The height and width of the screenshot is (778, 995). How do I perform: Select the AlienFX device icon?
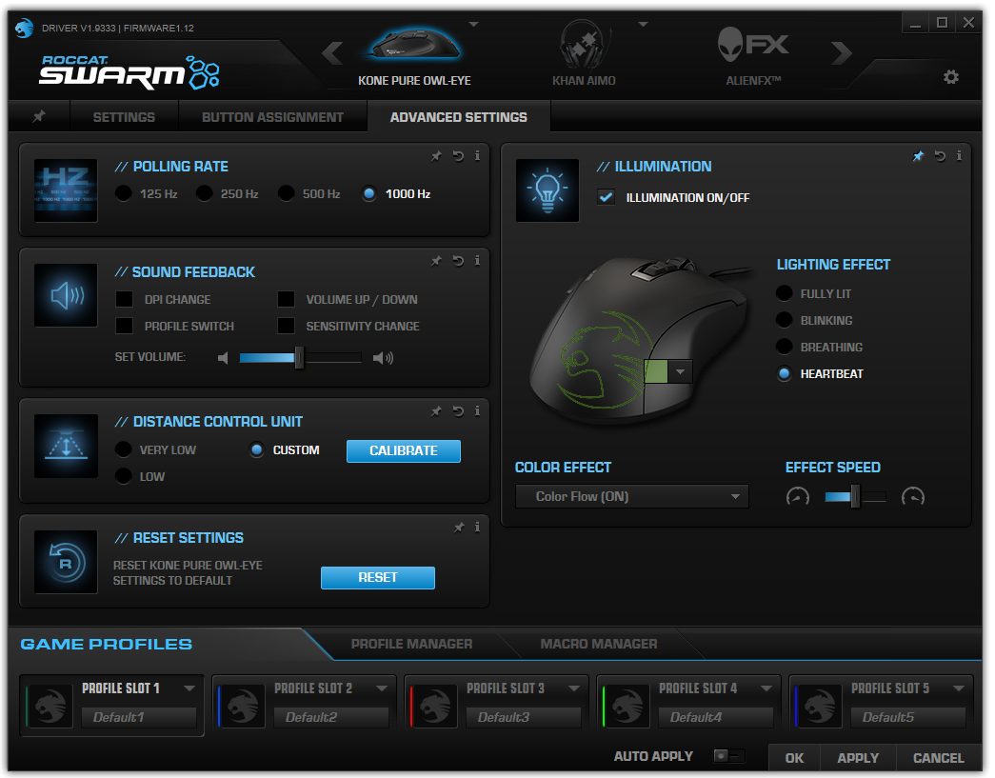point(753,45)
